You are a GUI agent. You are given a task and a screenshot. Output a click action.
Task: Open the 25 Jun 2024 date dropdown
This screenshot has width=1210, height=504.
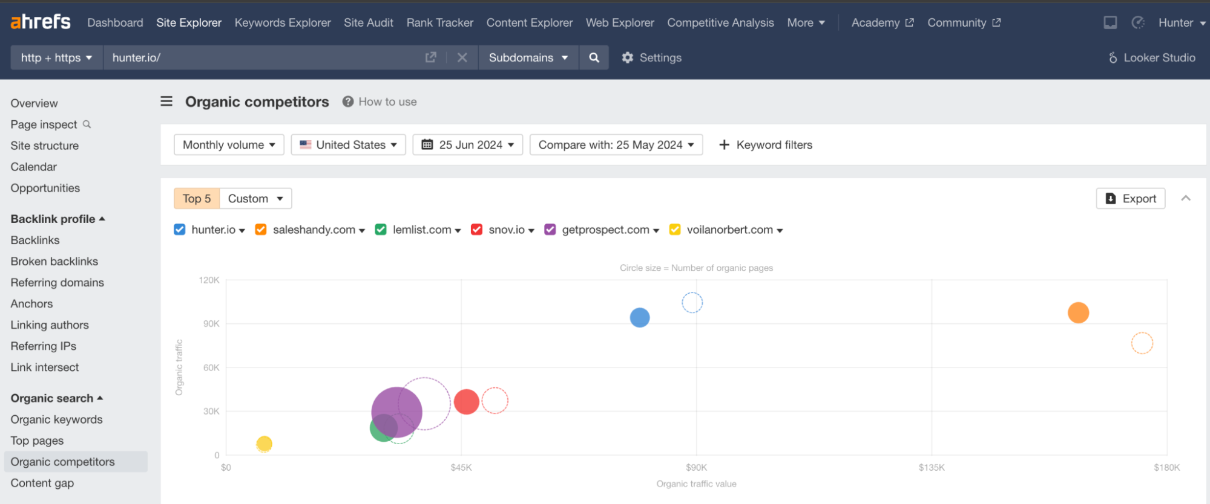tap(467, 144)
